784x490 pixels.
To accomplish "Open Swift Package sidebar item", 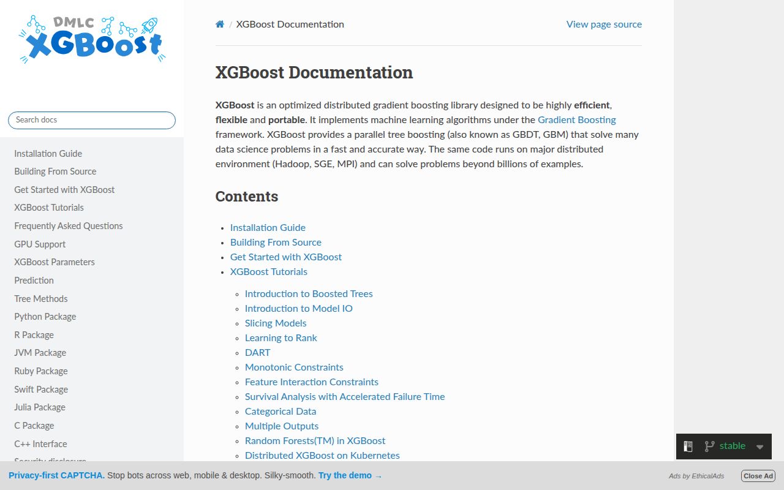I will (41, 390).
